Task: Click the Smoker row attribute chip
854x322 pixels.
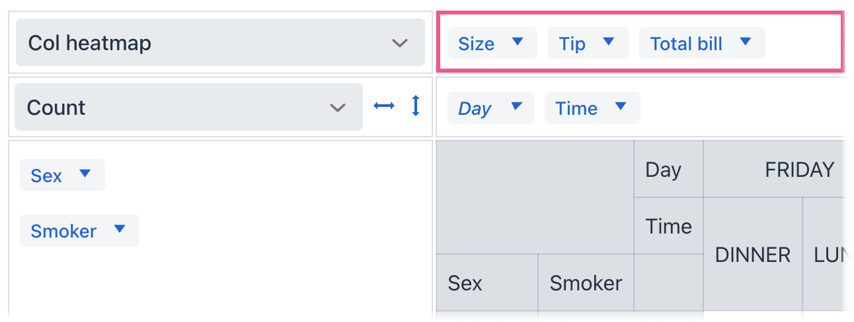Action: [63, 231]
